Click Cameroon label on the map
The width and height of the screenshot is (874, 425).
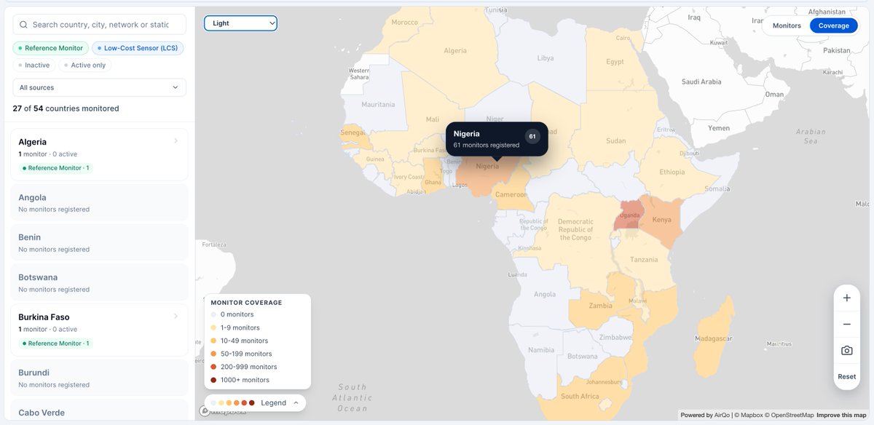(x=511, y=195)
